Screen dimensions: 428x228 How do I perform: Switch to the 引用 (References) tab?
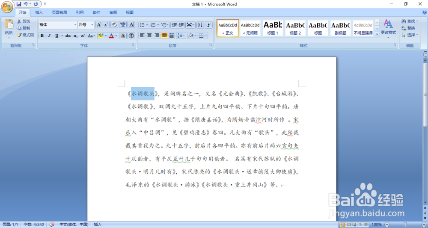(80, 12)
